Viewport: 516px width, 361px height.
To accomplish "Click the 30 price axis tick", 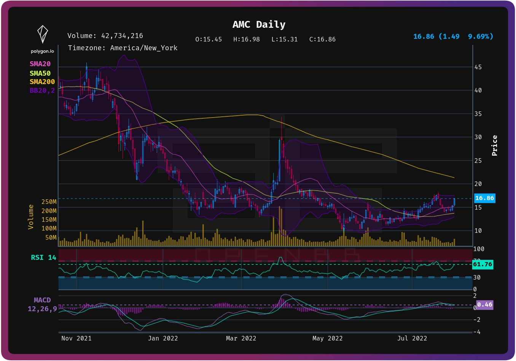I will point(478,137).
